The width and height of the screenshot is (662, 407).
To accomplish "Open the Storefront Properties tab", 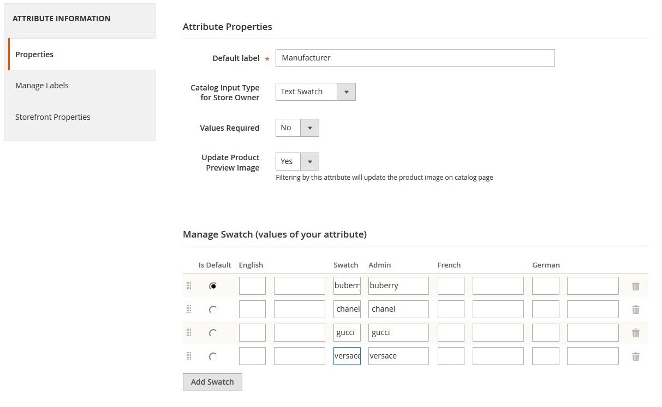I will [x=53, y=117].
